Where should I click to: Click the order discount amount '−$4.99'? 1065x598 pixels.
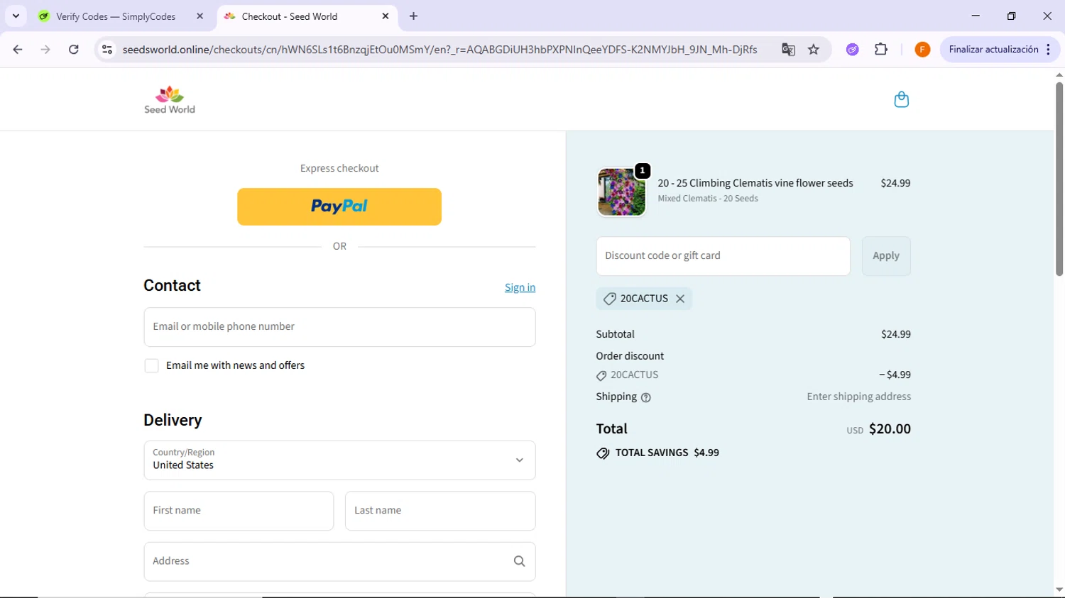point(895,375)
